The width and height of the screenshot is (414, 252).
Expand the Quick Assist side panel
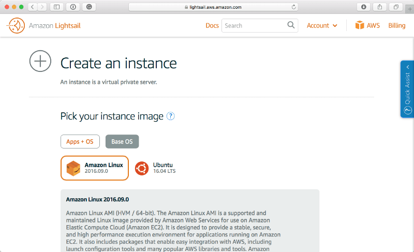pos(407,89)
